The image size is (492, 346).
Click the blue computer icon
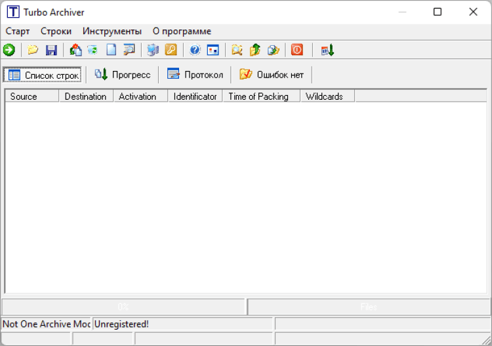point(153,50)
